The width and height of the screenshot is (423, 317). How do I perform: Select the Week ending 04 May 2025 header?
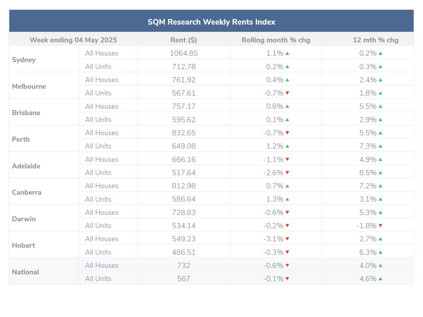73,40
